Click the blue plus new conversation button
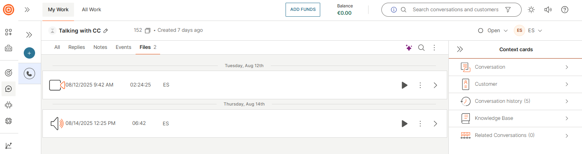Viewport: 582px width, 154px height. point(29,53)
